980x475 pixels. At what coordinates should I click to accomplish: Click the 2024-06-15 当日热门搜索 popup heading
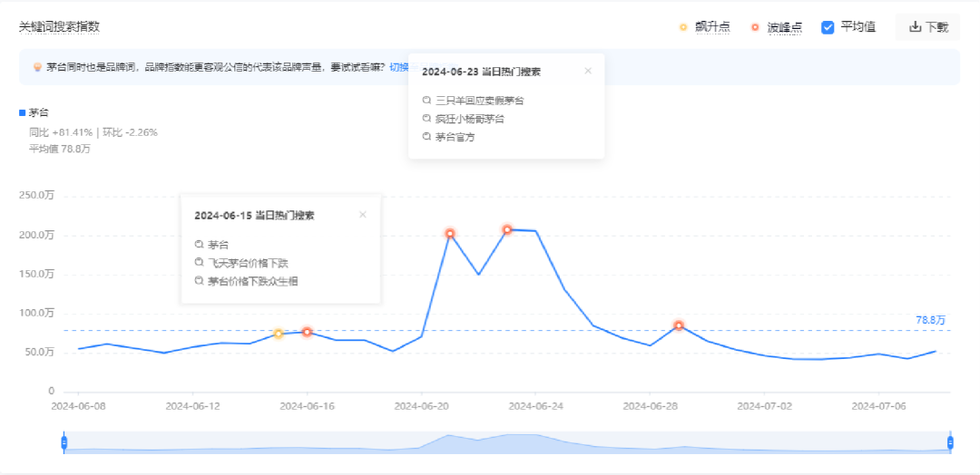point(254,216)
